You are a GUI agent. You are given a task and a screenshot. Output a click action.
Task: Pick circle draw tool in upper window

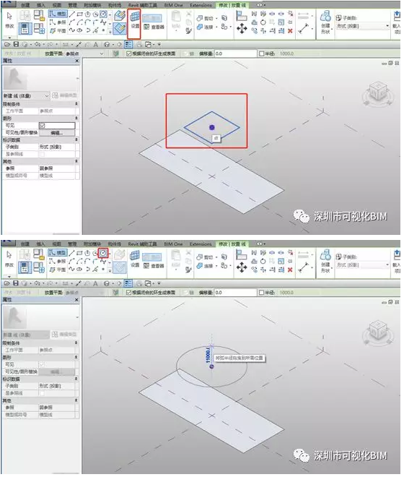103,14
